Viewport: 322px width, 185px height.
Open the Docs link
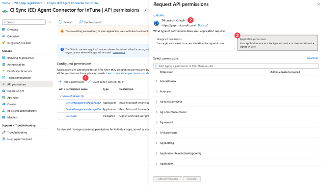pos(201,25)
